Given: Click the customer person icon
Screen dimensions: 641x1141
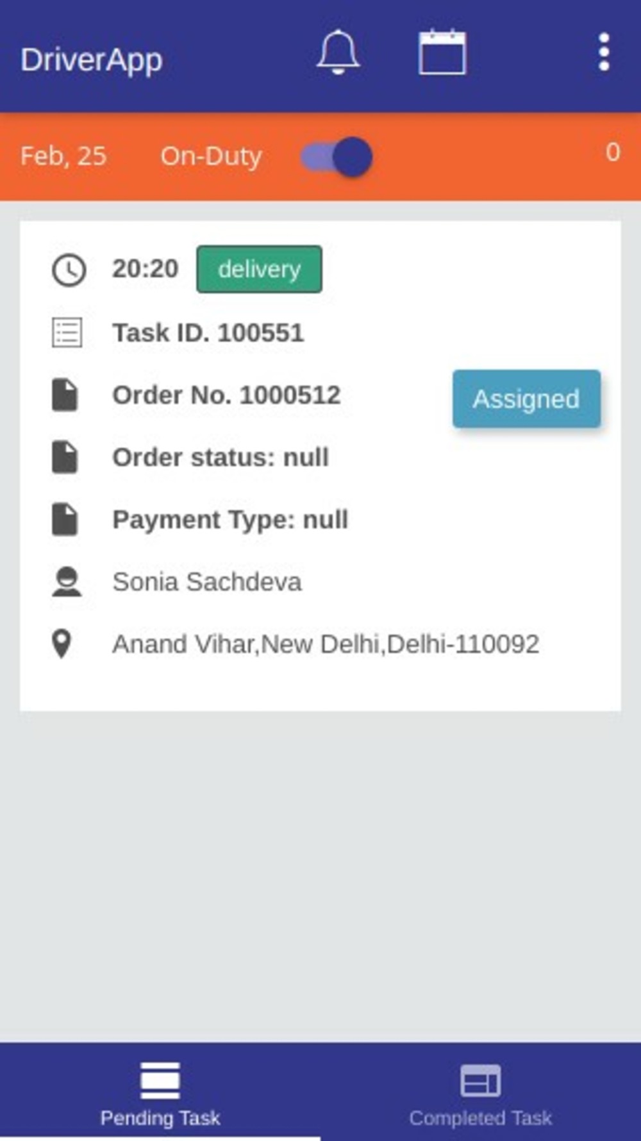Looking at the screenshot, I should (67, 582).
